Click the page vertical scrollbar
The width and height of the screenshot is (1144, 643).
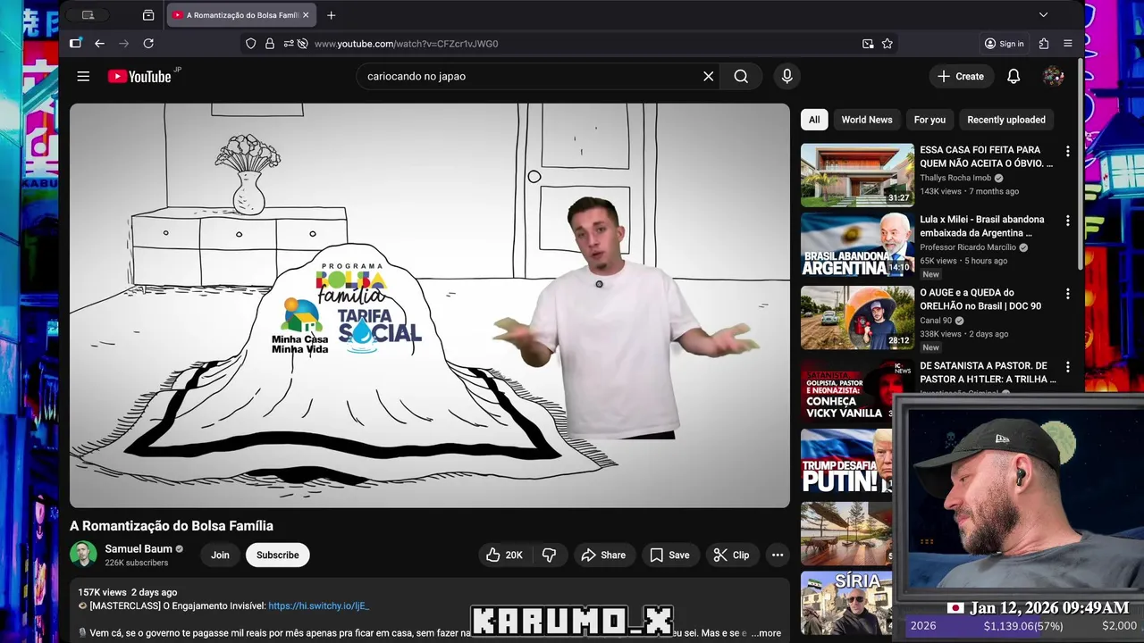(x=1081, y=165)
